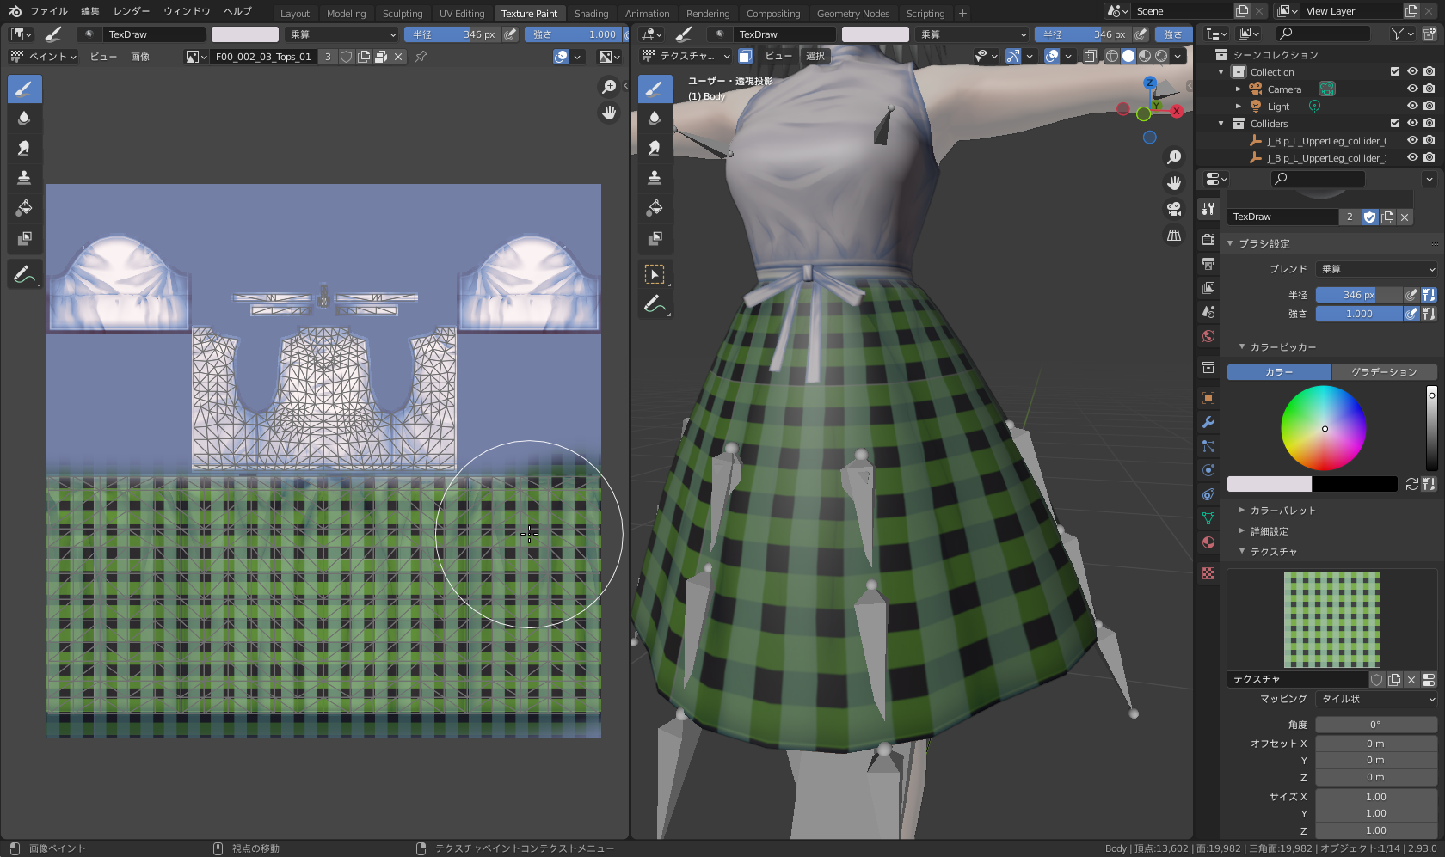Toggle perspective/orthographic grid view icon

pyautogui.click(x=1174, y=236)
